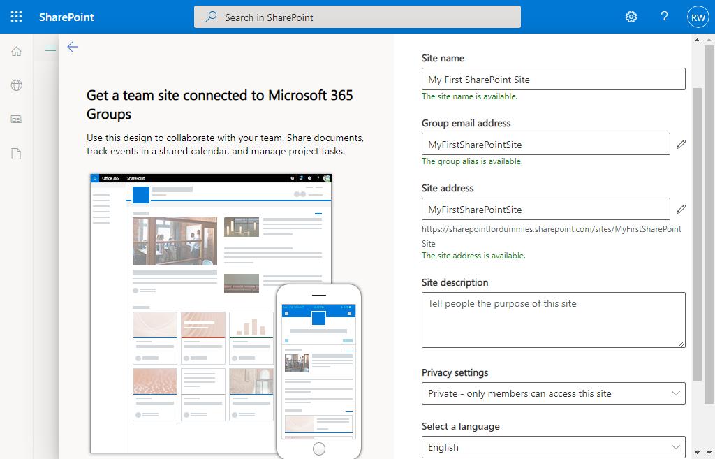Click the SharePoint home title link

pos(66,17)
